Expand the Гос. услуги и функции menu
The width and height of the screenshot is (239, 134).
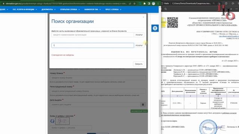[25, 9]
